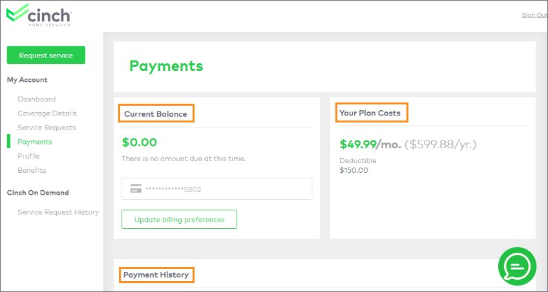The width and height of the screenshot is (548, 292).
Task: Click the Payment History heading
Action: pos(156,275)
